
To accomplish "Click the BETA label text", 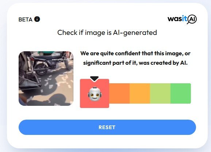I will pyautogui.click(x=26, y=20).
